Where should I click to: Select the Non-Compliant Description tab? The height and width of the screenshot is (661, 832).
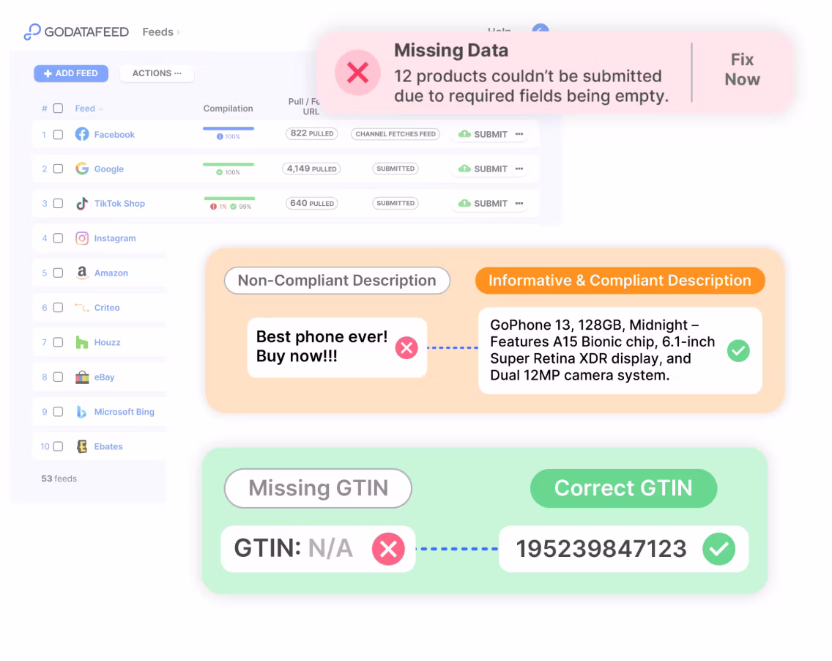tap(337, 281)
